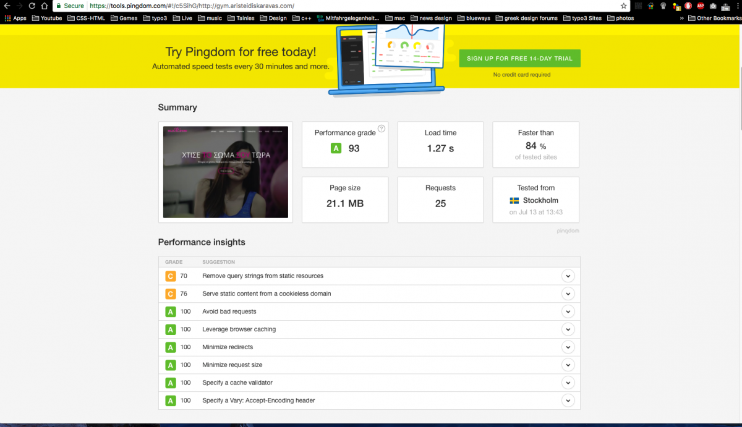Bookmark this page with the star
Screen dimensions: 742x427
[x=623, y=6]
